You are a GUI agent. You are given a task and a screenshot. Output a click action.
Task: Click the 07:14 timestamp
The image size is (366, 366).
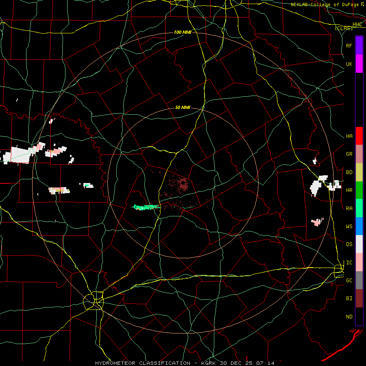[266, 363]
